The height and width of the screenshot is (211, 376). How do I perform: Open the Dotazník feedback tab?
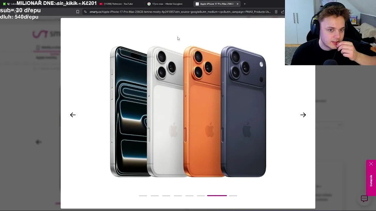371,181
